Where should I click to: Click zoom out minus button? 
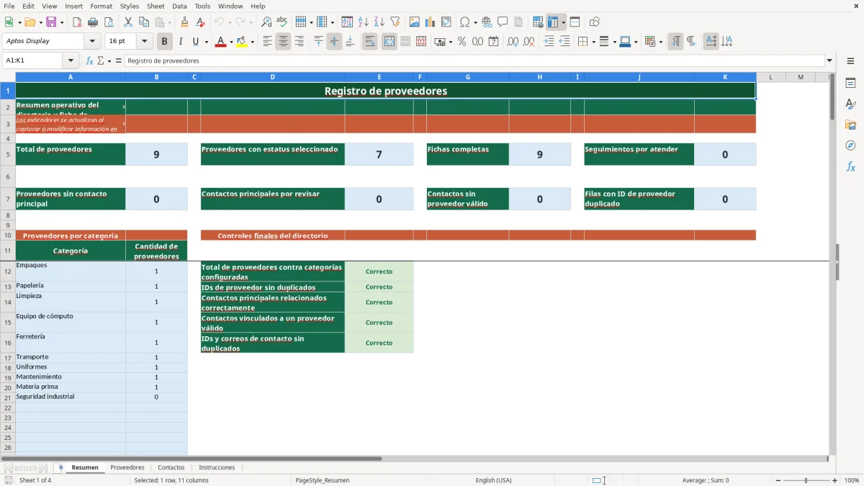click(x=777, y=480)
